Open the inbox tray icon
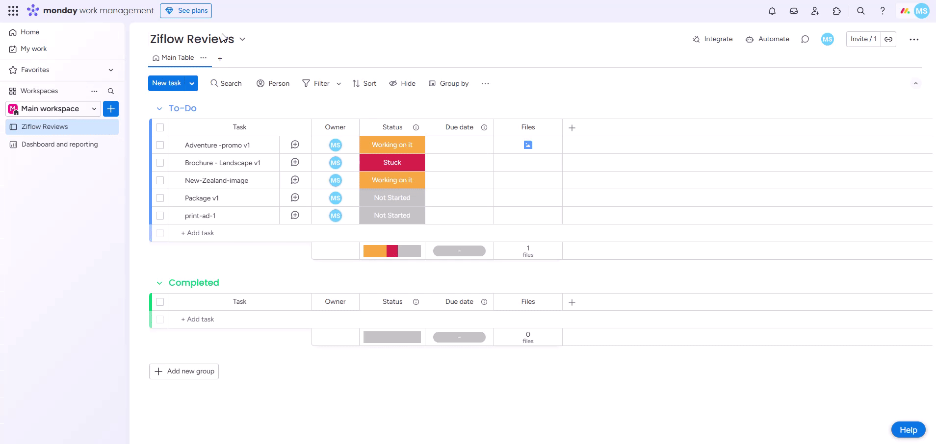Screen dimensions: 936x444 794,11
